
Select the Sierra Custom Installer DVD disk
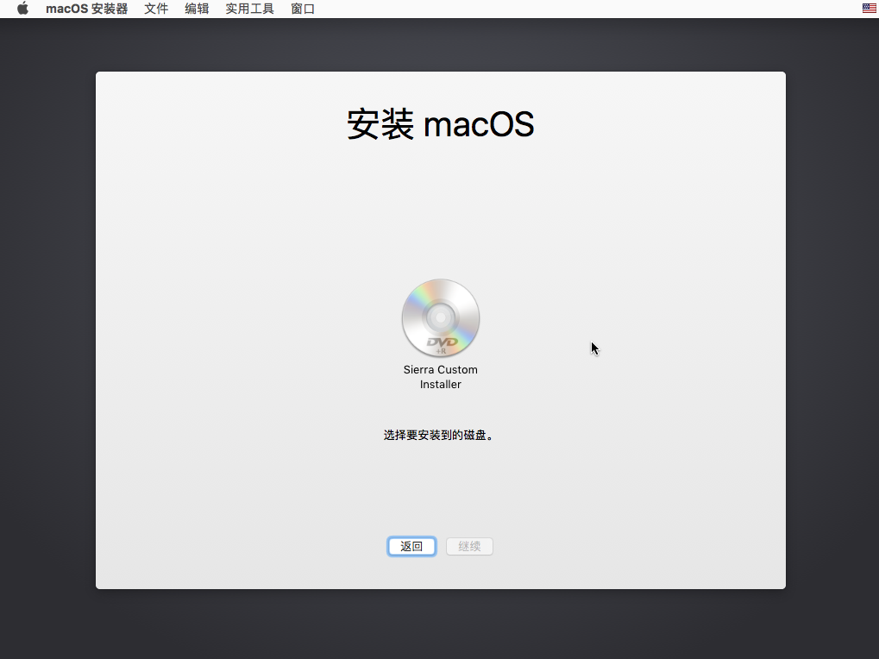point(441,317)
